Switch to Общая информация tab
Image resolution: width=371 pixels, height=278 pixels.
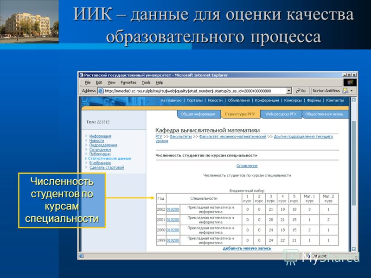tap(198, 114)
